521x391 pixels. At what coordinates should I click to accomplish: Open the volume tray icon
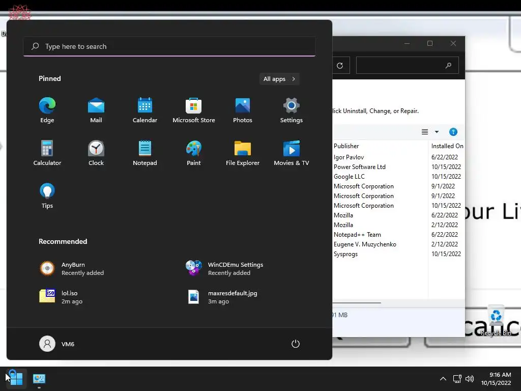pos(469,379)
